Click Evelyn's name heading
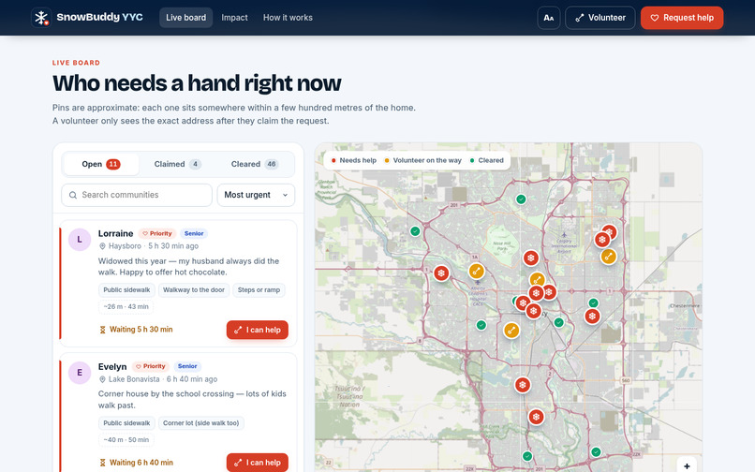 click(x=112, y=366)
